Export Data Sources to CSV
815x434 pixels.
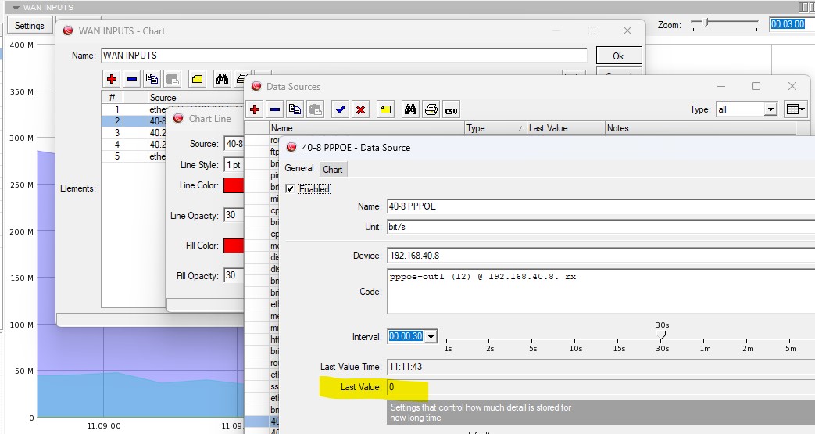click(x=451, y=109)
